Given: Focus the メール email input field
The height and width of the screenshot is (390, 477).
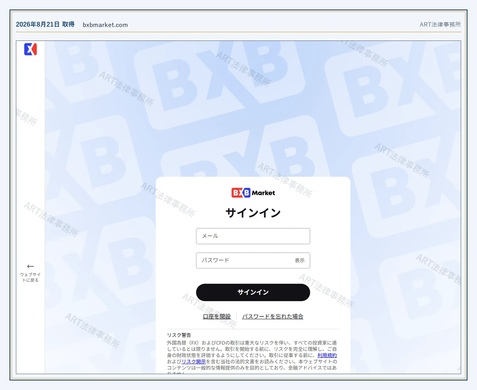Looking at the screenshot, I should click(253, 236).
